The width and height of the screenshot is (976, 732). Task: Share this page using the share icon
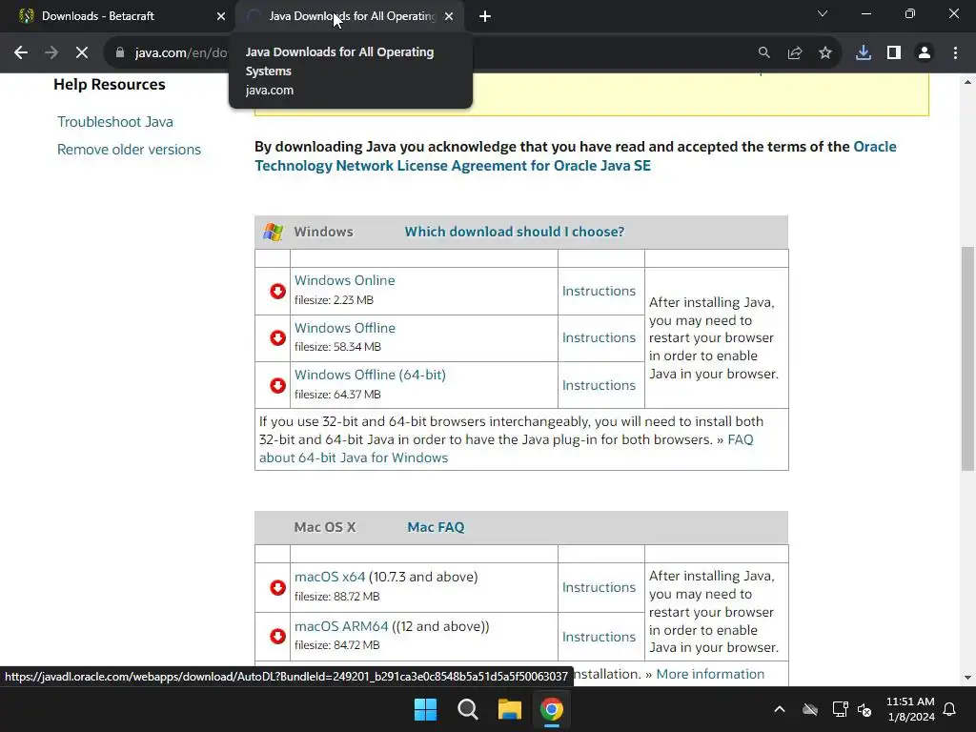[x=794, y=53]
